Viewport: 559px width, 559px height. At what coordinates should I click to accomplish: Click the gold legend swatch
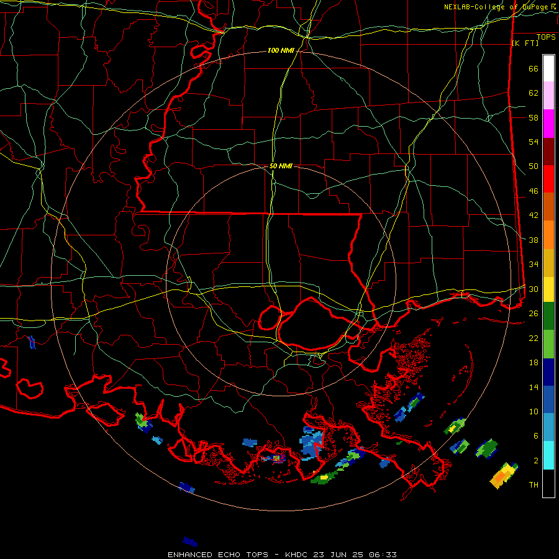[548, 263]
